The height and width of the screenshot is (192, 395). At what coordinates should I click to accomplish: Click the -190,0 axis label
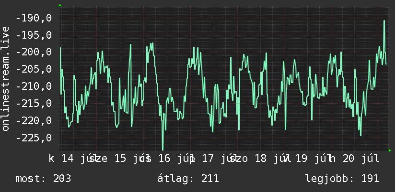tap(34, 18)
